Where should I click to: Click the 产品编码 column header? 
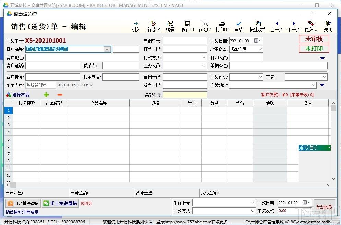[x=54, y=103]
